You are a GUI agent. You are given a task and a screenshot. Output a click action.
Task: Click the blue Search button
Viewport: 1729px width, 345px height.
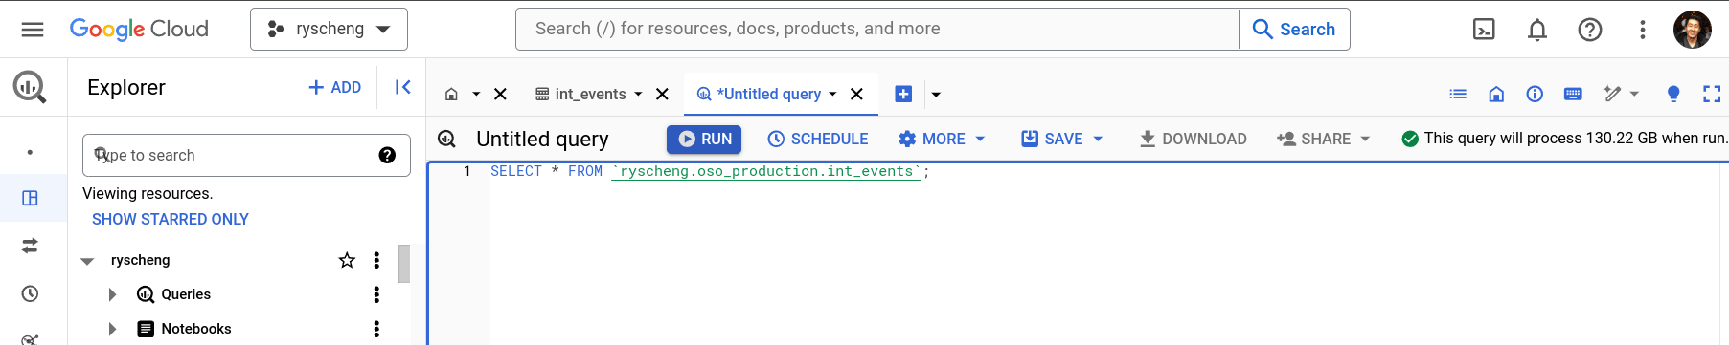(1294, 29)
